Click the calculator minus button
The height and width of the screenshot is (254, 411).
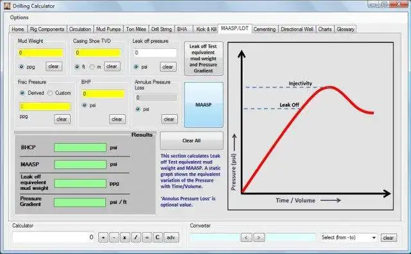(114, 237)
